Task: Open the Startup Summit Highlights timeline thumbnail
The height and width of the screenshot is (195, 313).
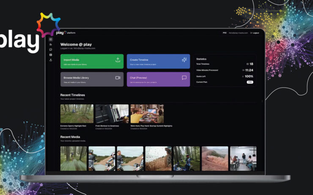Action: coord(147,114)
